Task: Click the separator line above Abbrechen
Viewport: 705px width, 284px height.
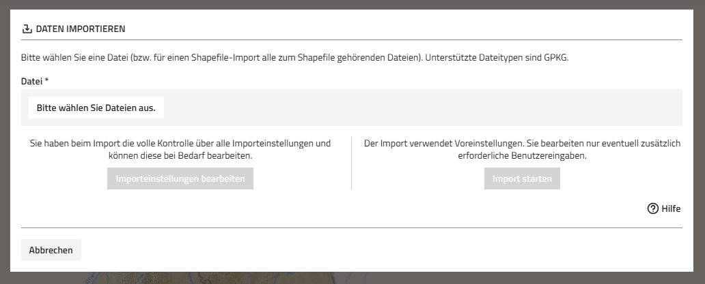Action: tap(352, 227)
